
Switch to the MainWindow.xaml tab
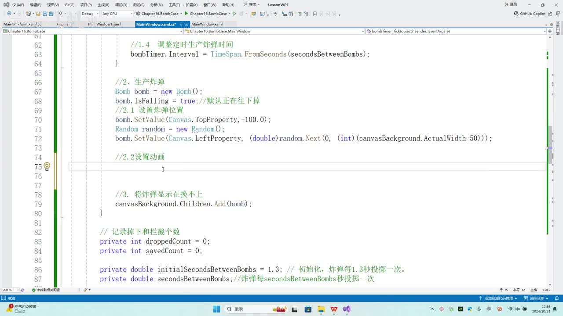coord(207,25)
